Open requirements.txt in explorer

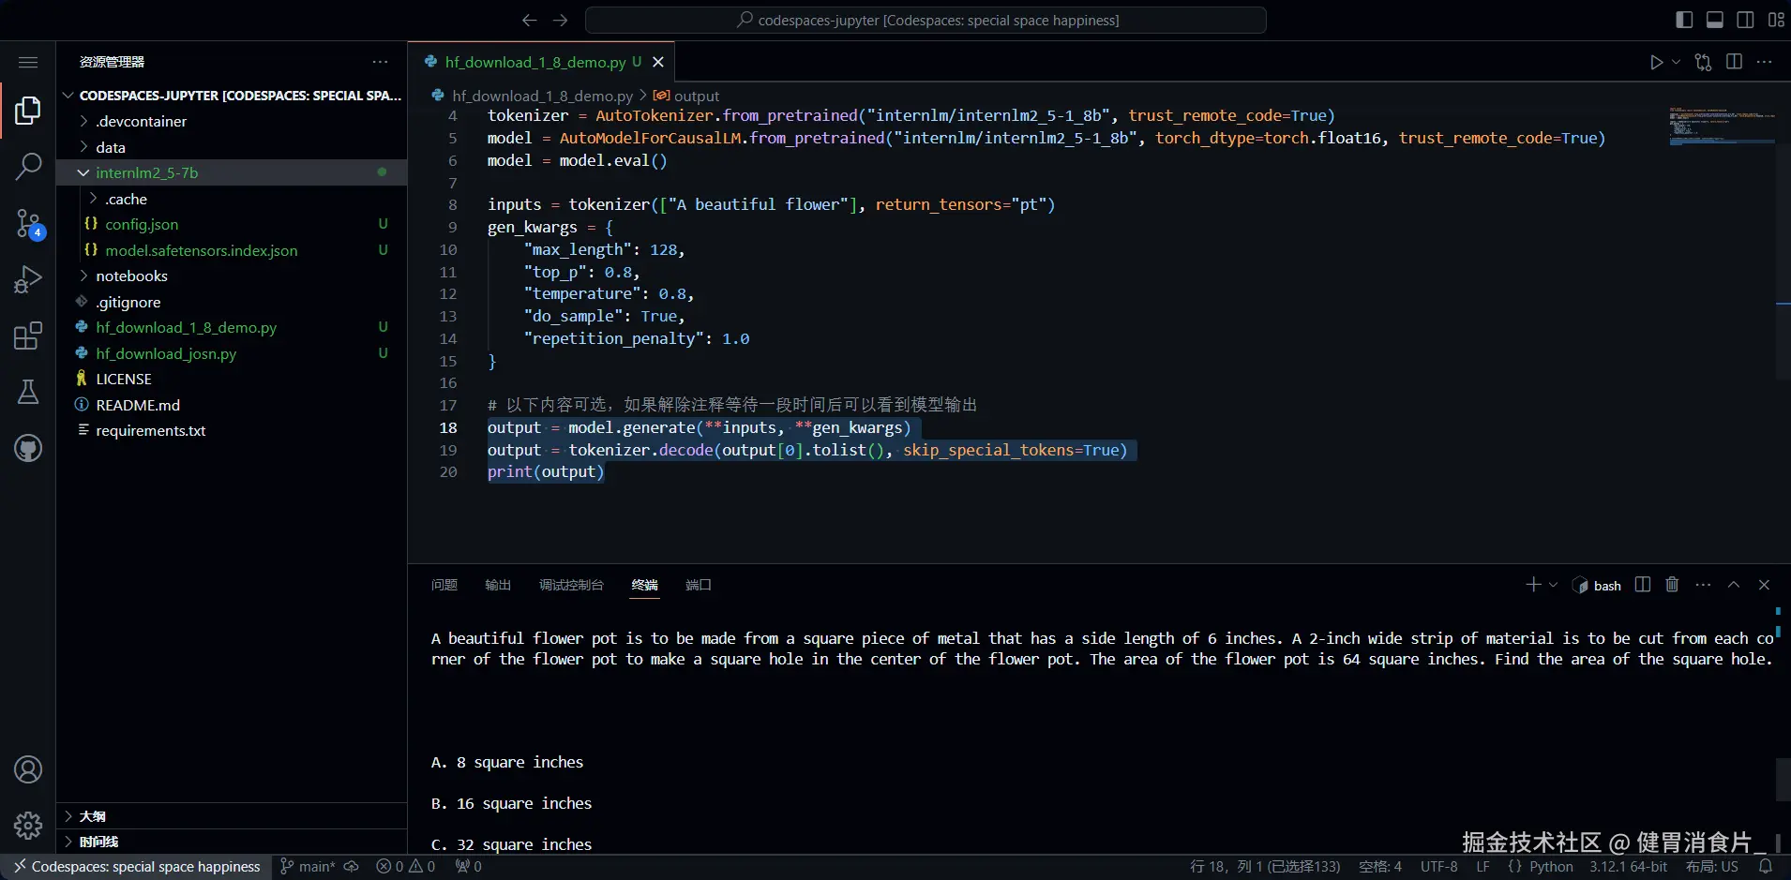tap(232, 430)
